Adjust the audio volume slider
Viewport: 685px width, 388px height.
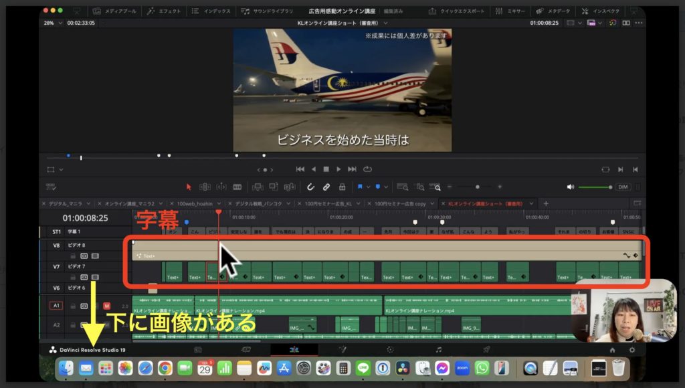pos(595,187)
